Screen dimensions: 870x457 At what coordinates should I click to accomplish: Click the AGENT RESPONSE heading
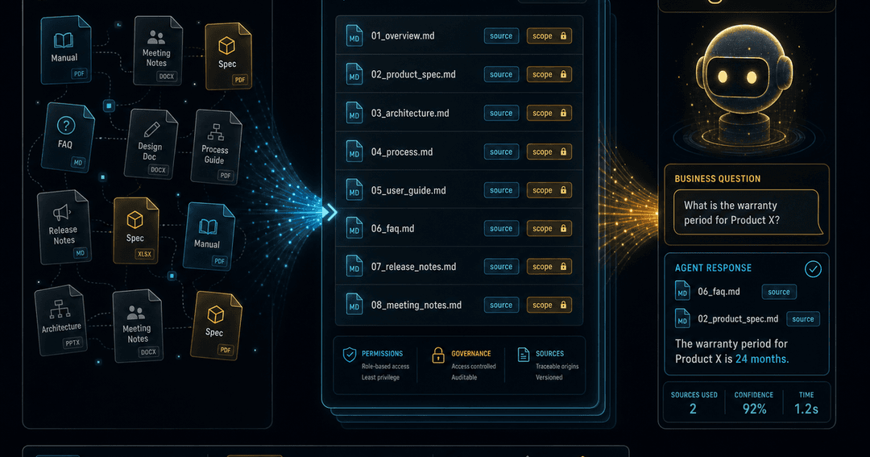[713, 268]
